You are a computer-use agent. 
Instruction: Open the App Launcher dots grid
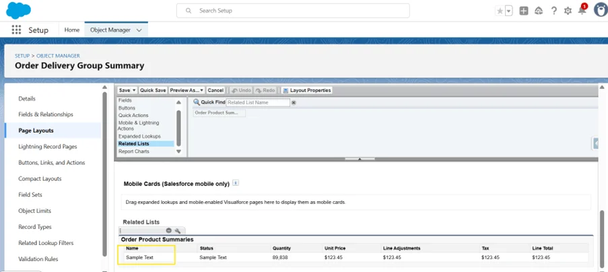(x=16, y=30)
